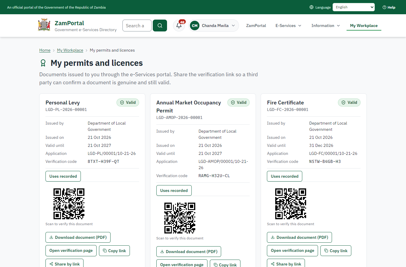
Task: Go to the ZamPortal nav item
Action: coord(256,26)
